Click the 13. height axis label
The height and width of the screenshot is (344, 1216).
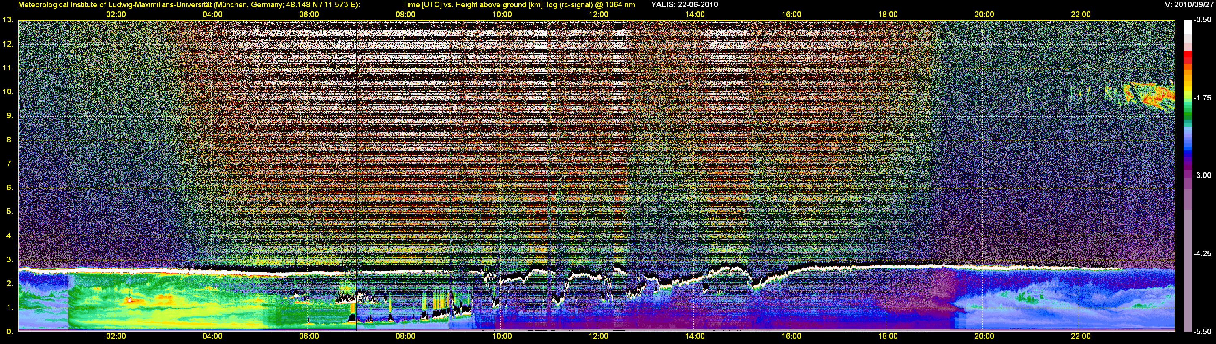click(x=8, y=20)
